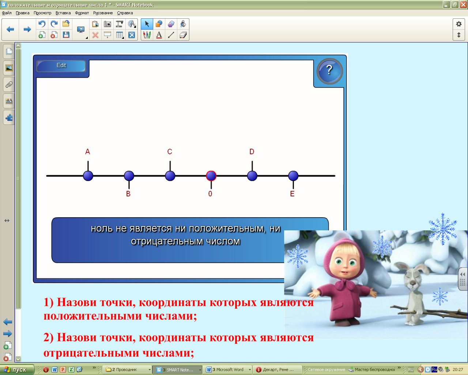Viewport: 468px width, 375px height.
Task: Open Декарт, Рене taskbar window
Action: click(277, 370)
